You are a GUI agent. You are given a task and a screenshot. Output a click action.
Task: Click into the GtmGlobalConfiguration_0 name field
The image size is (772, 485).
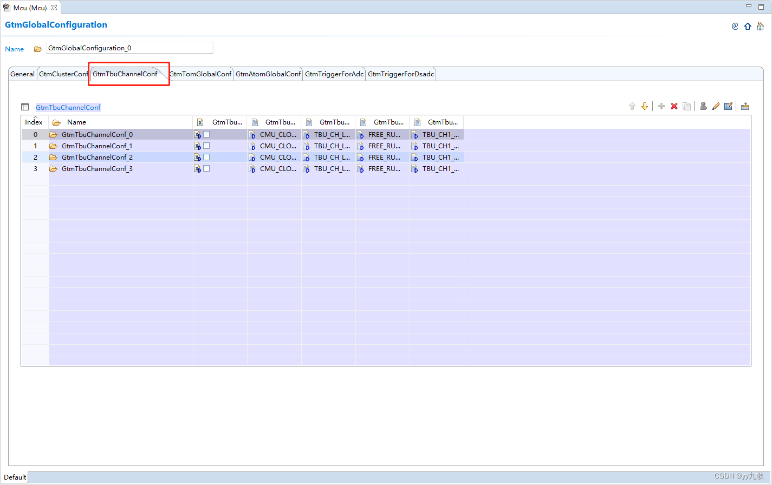(129, 48)
